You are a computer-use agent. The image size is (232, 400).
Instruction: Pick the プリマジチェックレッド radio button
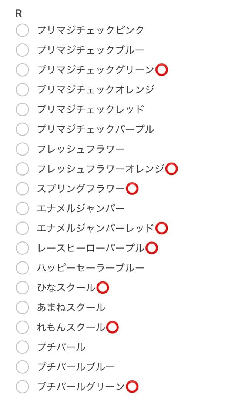[23, 109]
